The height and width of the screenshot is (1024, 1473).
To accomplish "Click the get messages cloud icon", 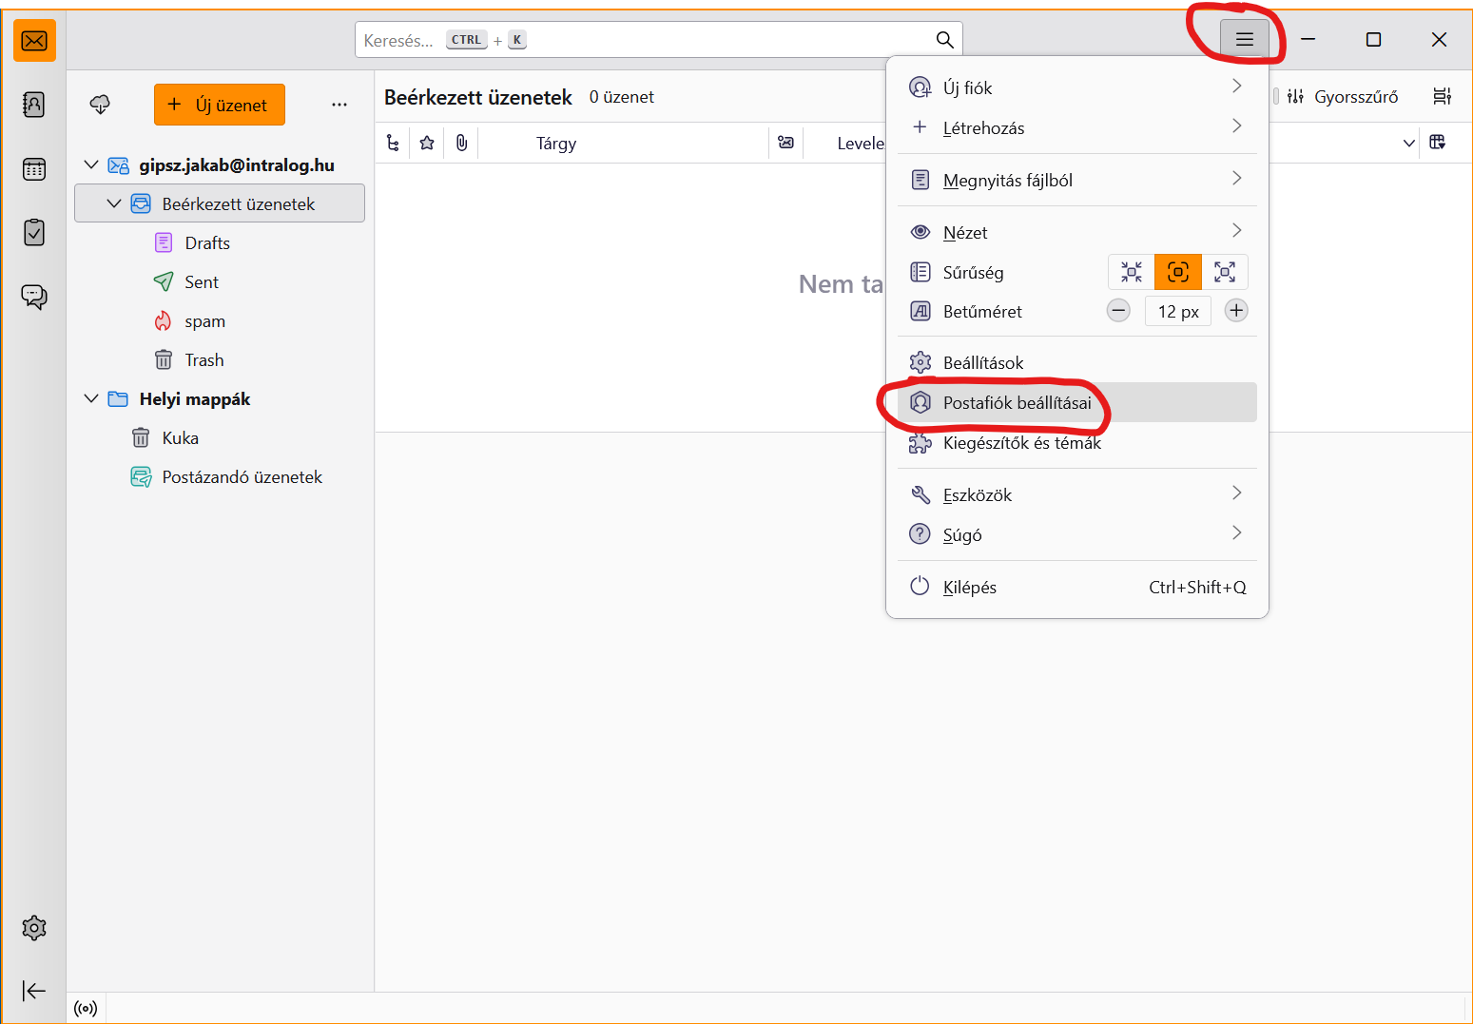I will pyautogui.click(x=100, y=105).
